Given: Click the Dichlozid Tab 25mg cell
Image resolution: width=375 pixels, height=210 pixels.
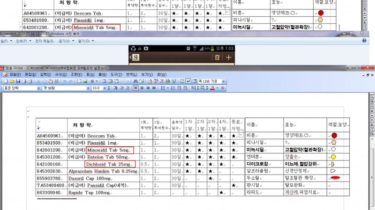Looking at the screenshot, I should pyautogui.click(x=110, y=164).
